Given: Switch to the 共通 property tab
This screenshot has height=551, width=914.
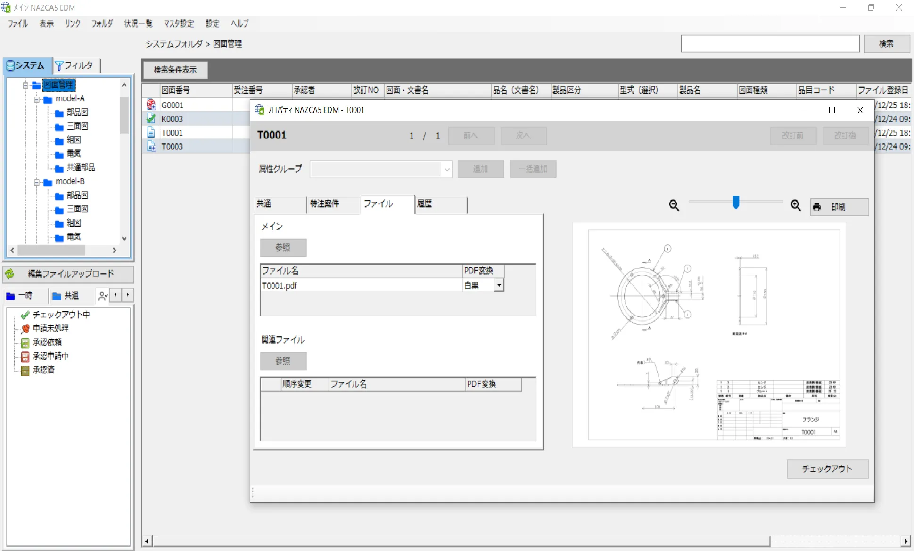Looking at the screenshot, I should [280, 204].
